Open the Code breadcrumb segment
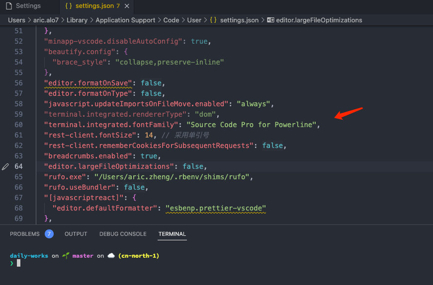 point(171,20)
